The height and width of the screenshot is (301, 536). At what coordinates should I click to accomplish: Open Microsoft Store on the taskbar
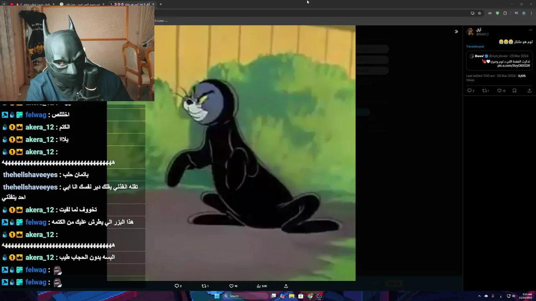point(301,296)
